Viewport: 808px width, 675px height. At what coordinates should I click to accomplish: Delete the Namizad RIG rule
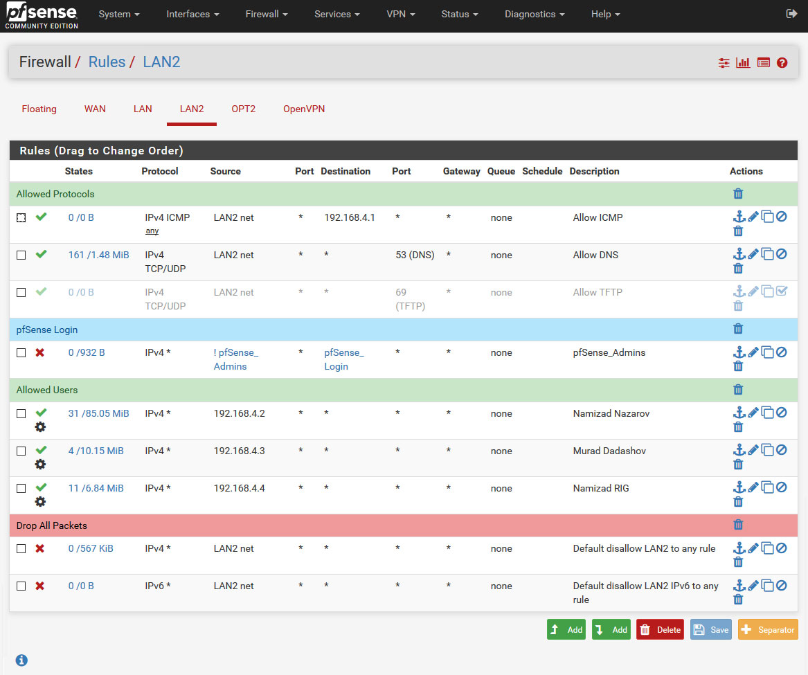point(738,502)
